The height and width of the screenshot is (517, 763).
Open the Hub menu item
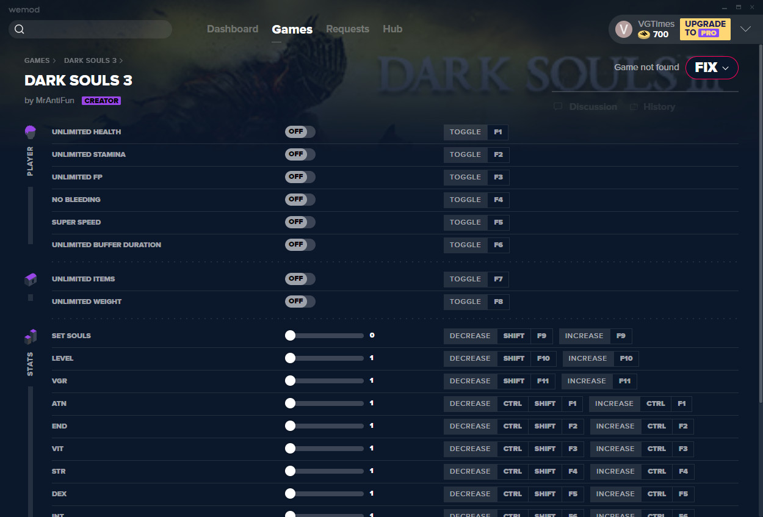point(392,29)
